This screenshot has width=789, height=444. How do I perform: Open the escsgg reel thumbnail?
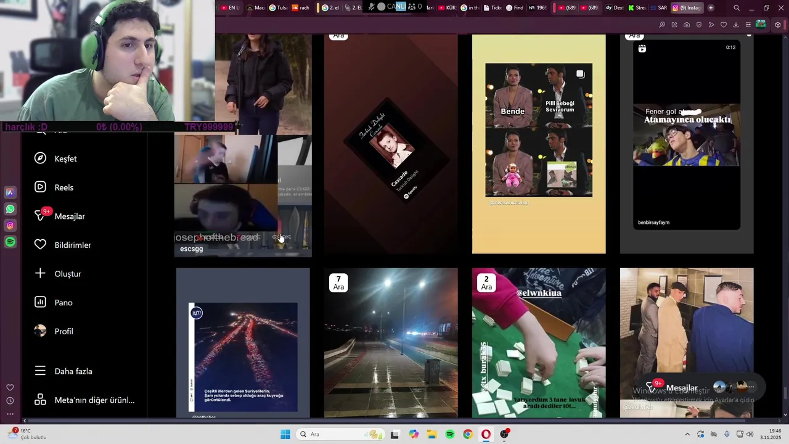point(243,195)
